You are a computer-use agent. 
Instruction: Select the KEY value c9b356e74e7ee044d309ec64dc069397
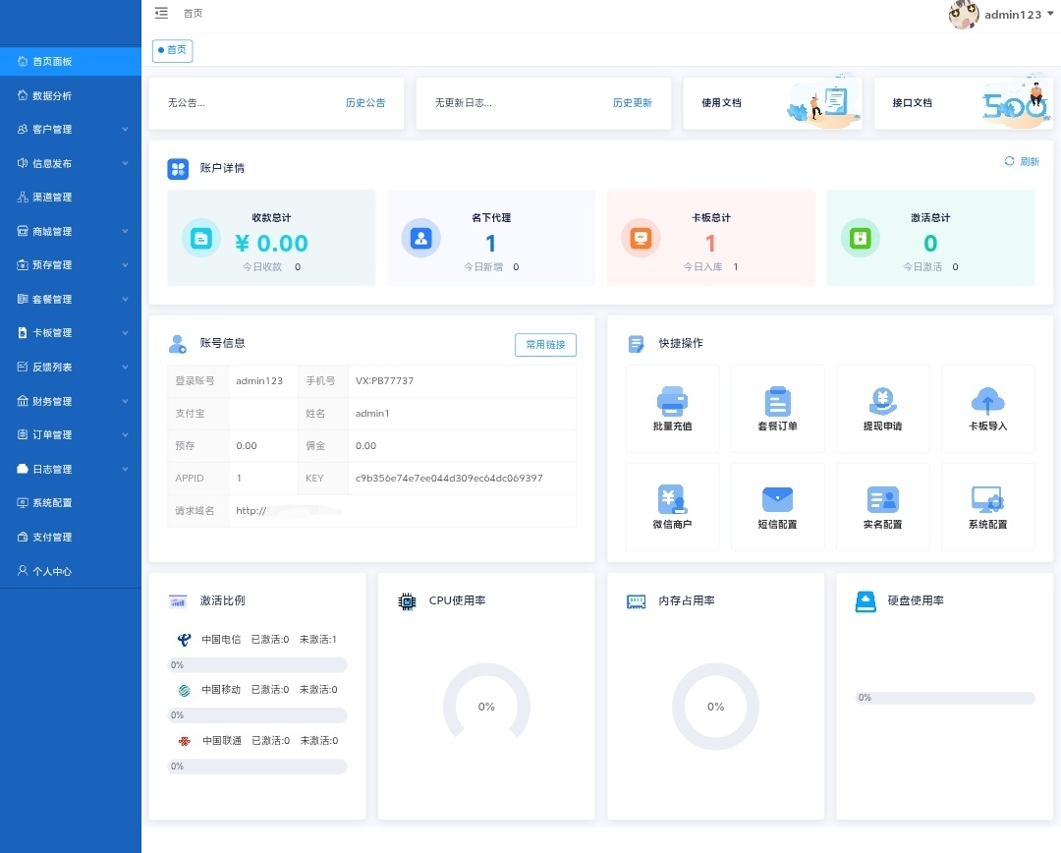coord(449,478)
